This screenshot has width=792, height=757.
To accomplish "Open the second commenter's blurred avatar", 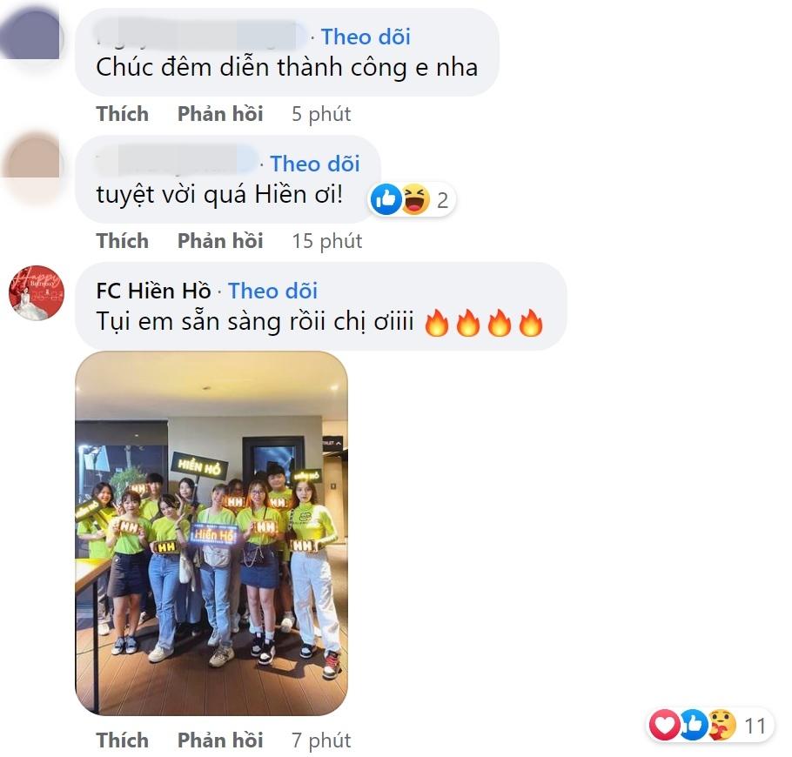I will (x=33, y=163).
